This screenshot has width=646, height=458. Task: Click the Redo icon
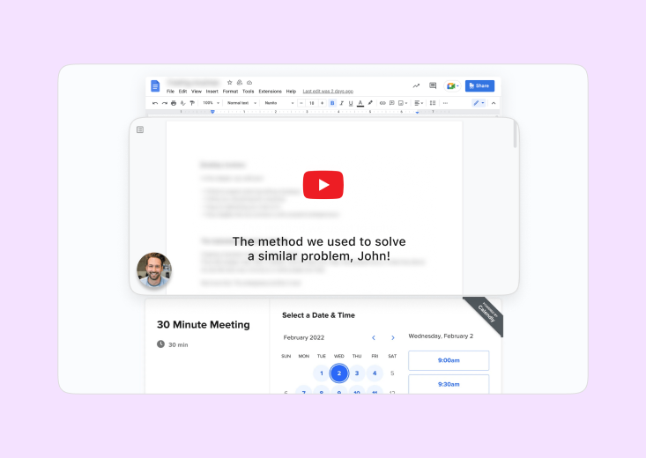165,103
